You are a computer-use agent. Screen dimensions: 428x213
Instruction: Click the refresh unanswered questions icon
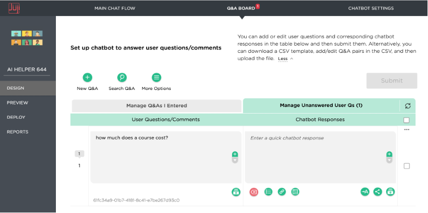click(x=408, y=106)
